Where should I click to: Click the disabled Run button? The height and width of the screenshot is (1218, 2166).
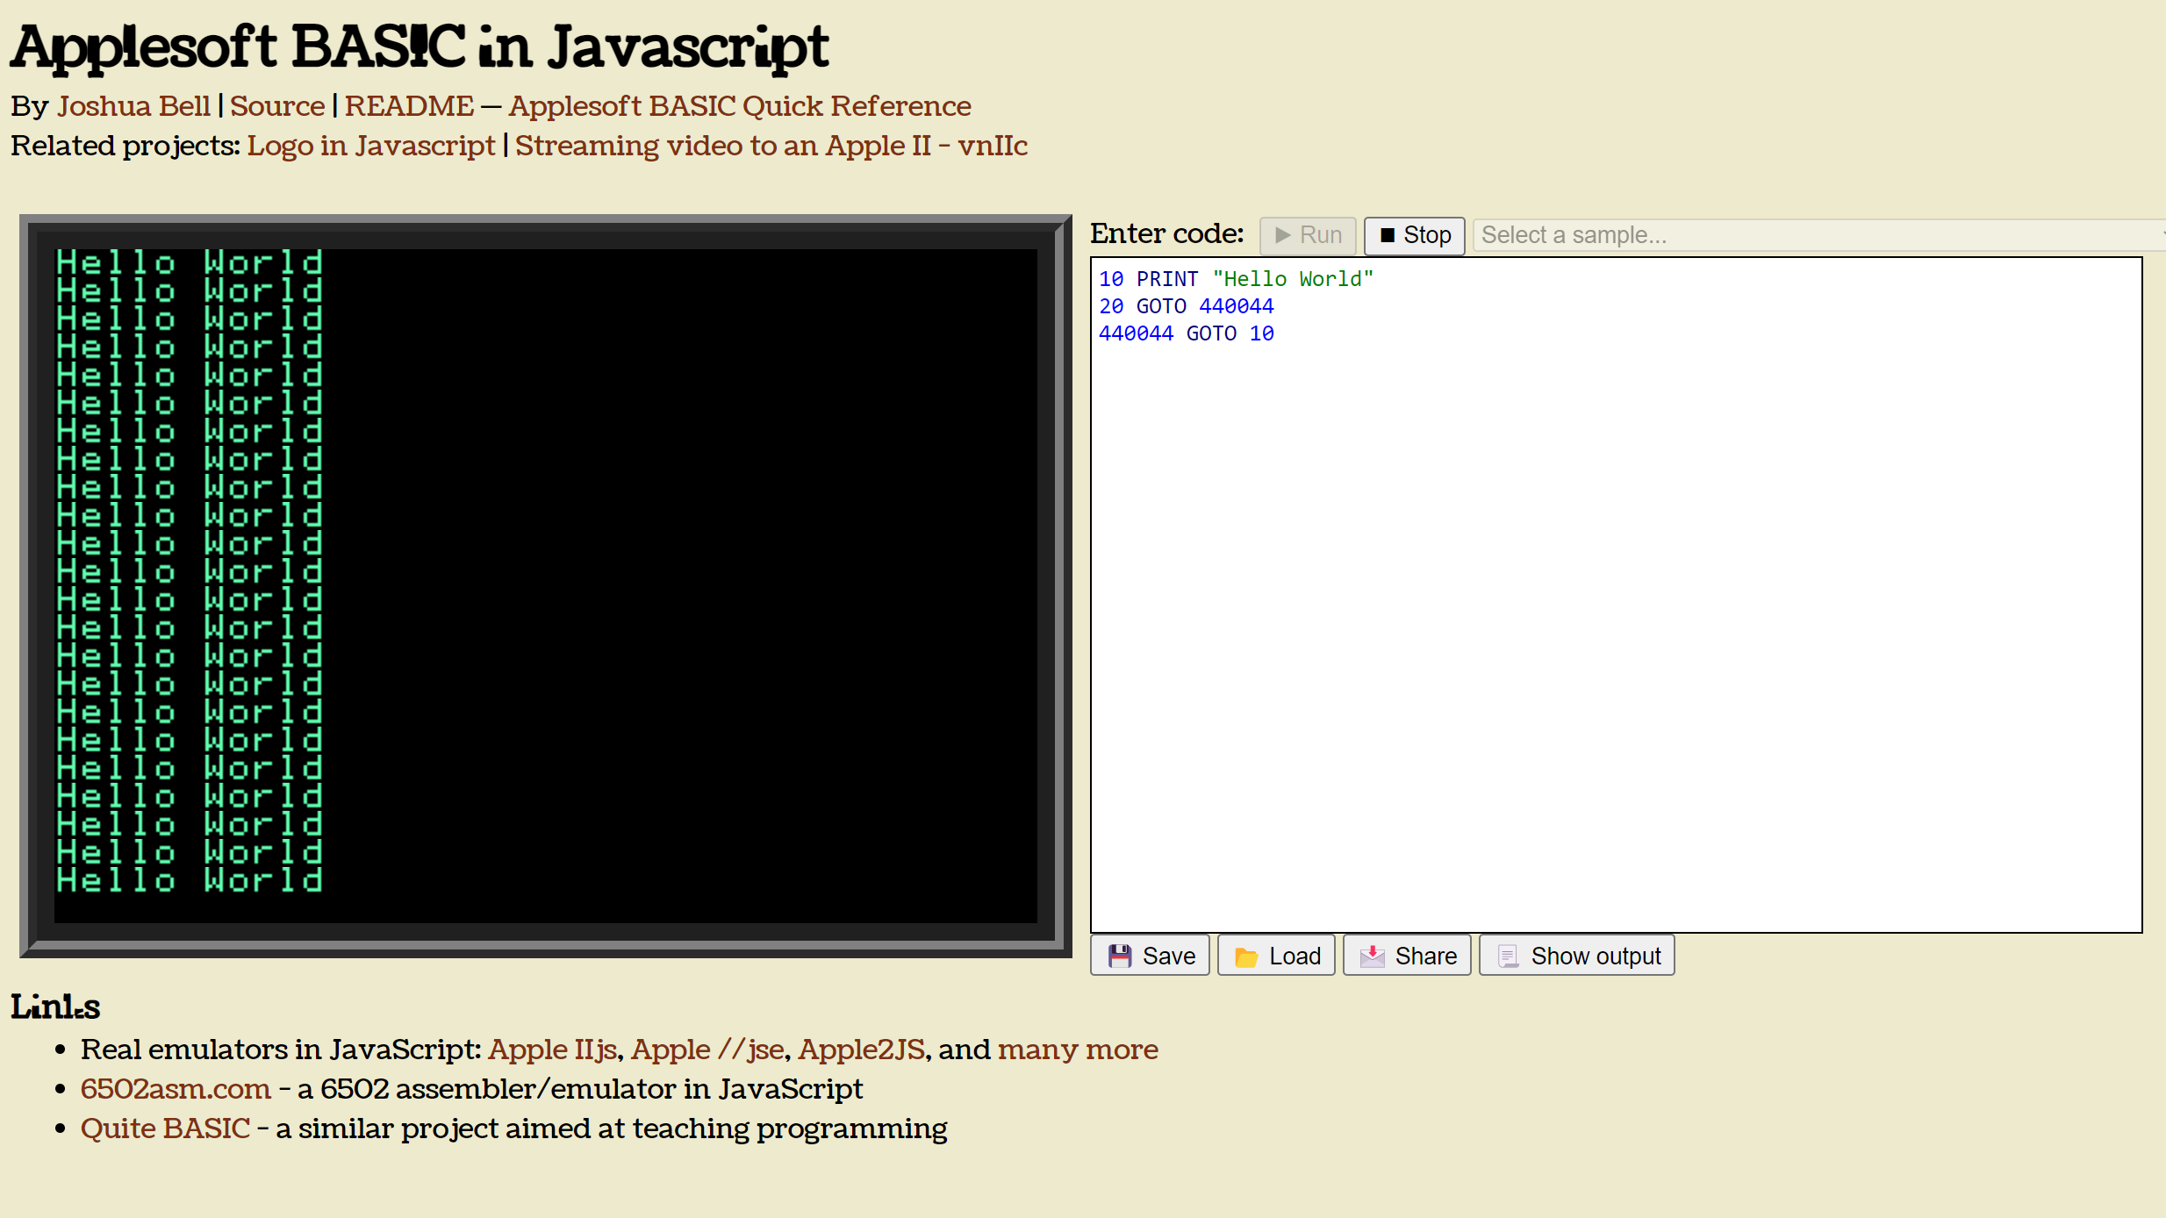coord(1308,235)
